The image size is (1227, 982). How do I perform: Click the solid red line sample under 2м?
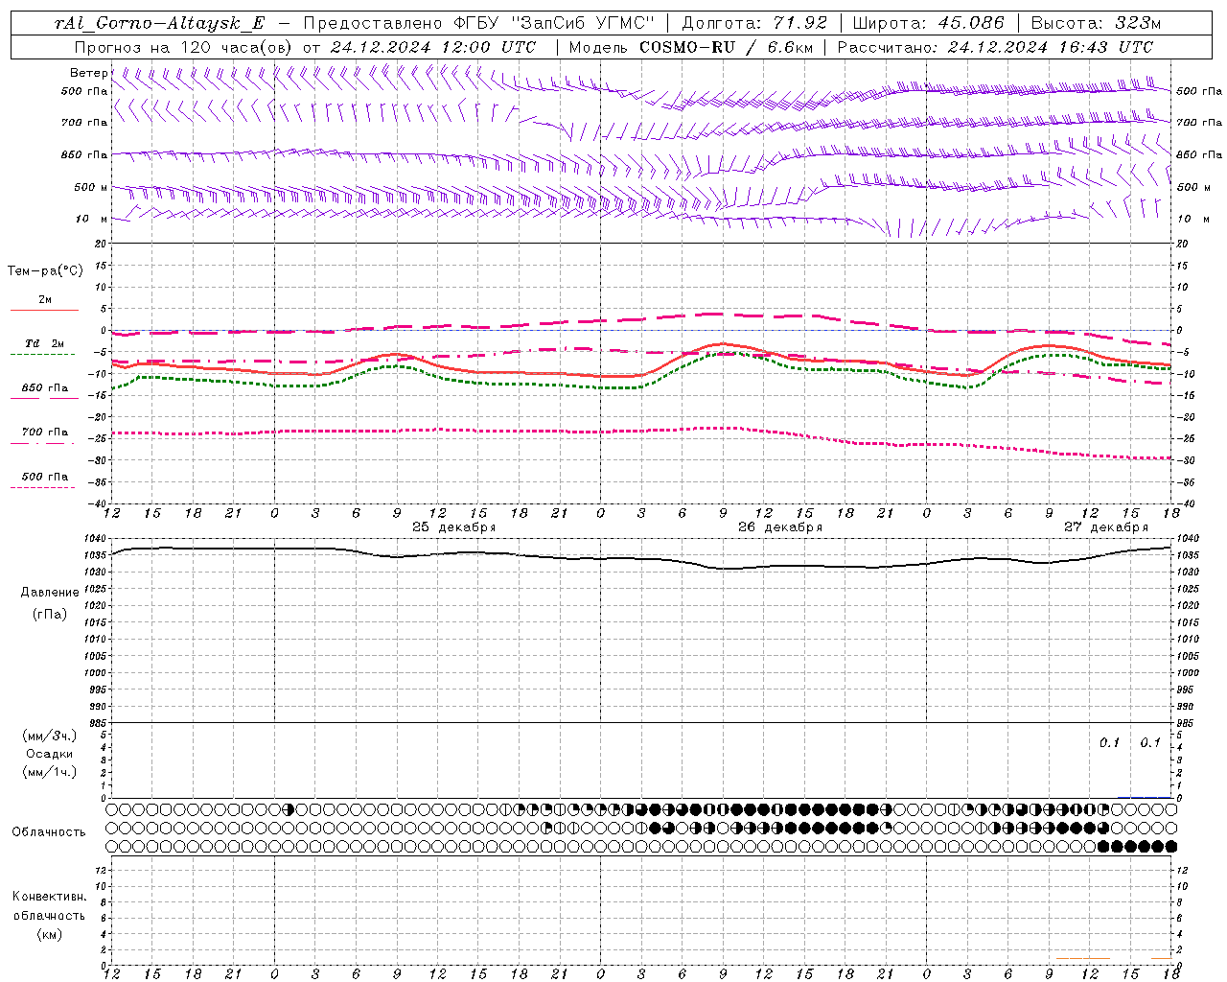click(44, 310)
